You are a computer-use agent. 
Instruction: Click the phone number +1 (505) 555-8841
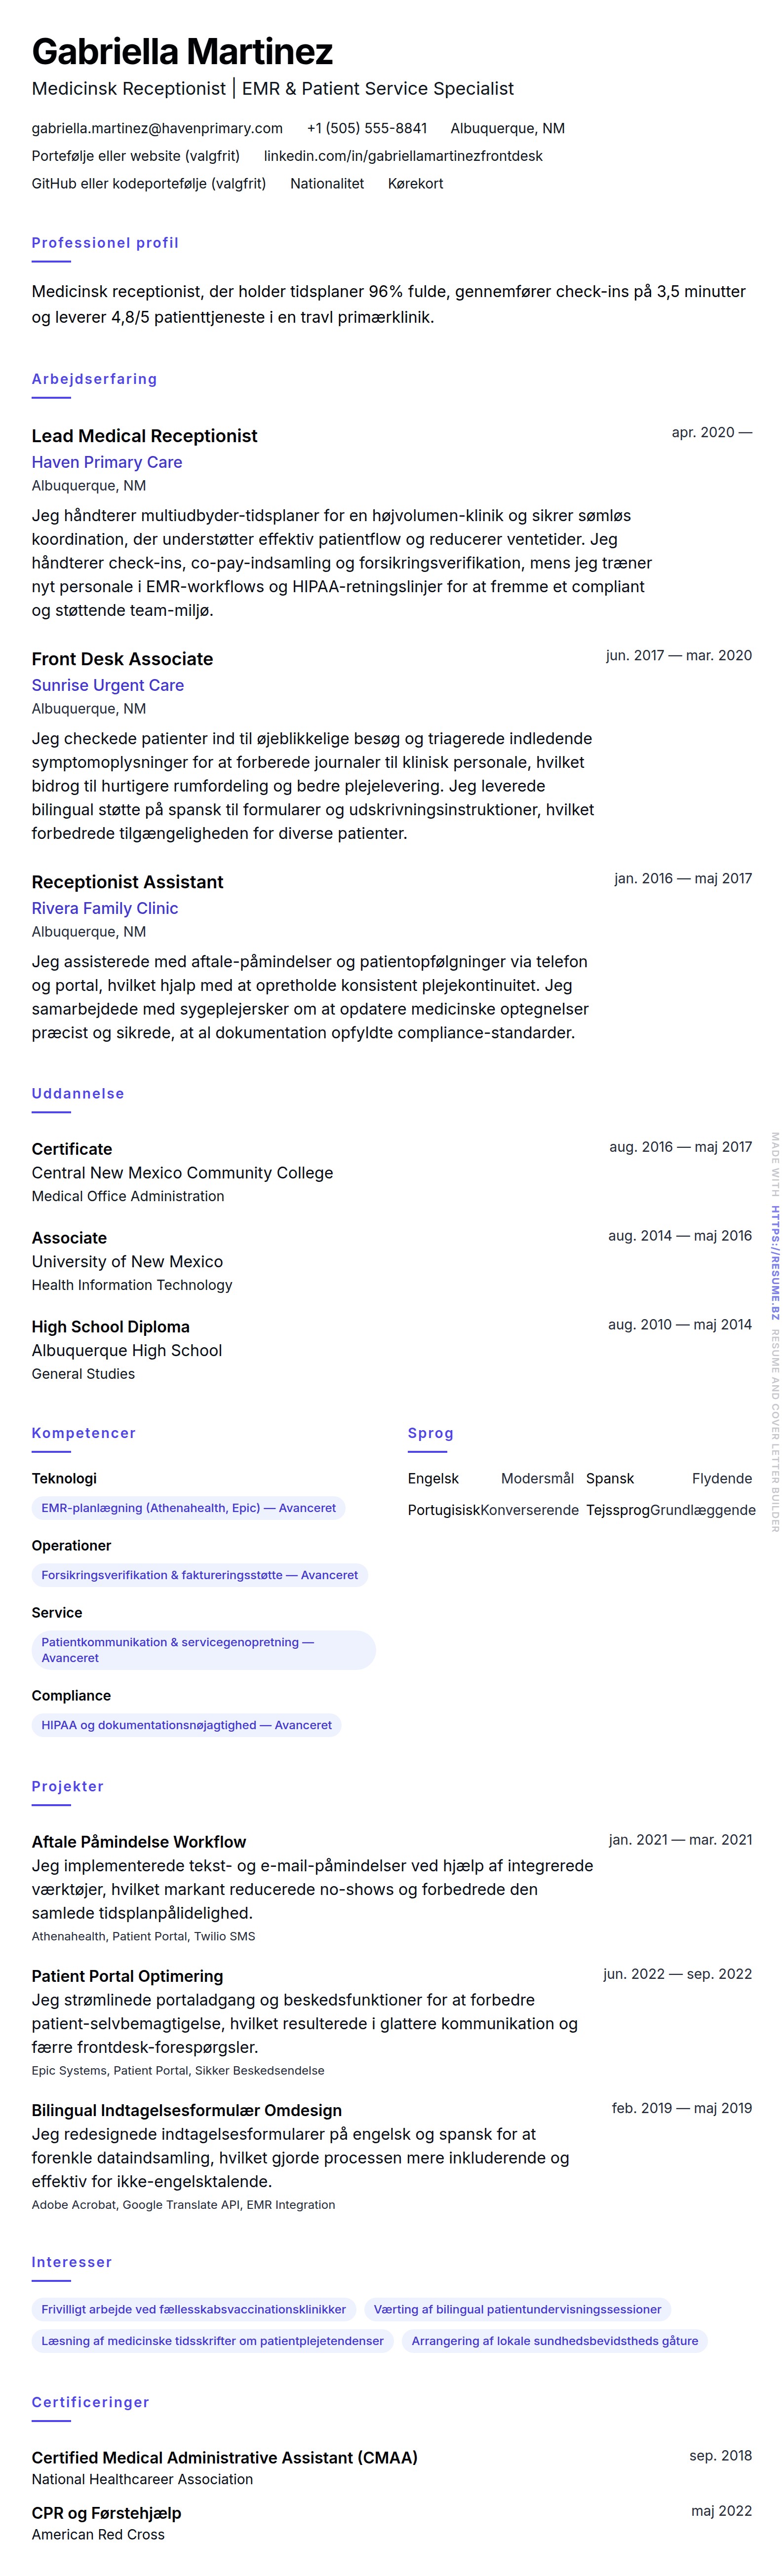(x=366, y=128)
